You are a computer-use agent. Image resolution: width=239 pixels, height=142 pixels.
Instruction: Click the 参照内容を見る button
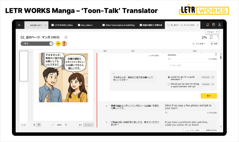211,130
